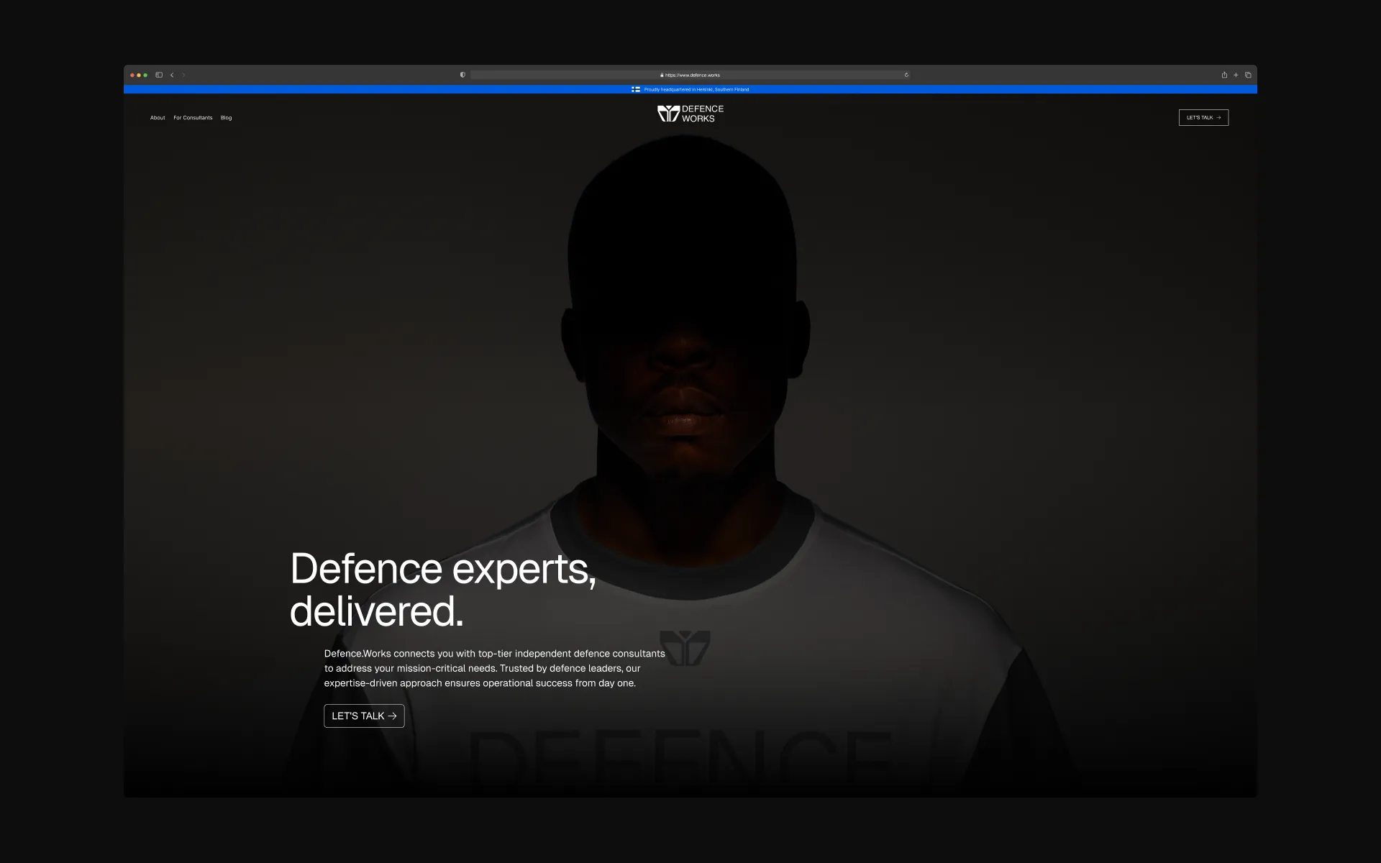
Task: Go back with the browser back arrow
Action: pos(172,75)
